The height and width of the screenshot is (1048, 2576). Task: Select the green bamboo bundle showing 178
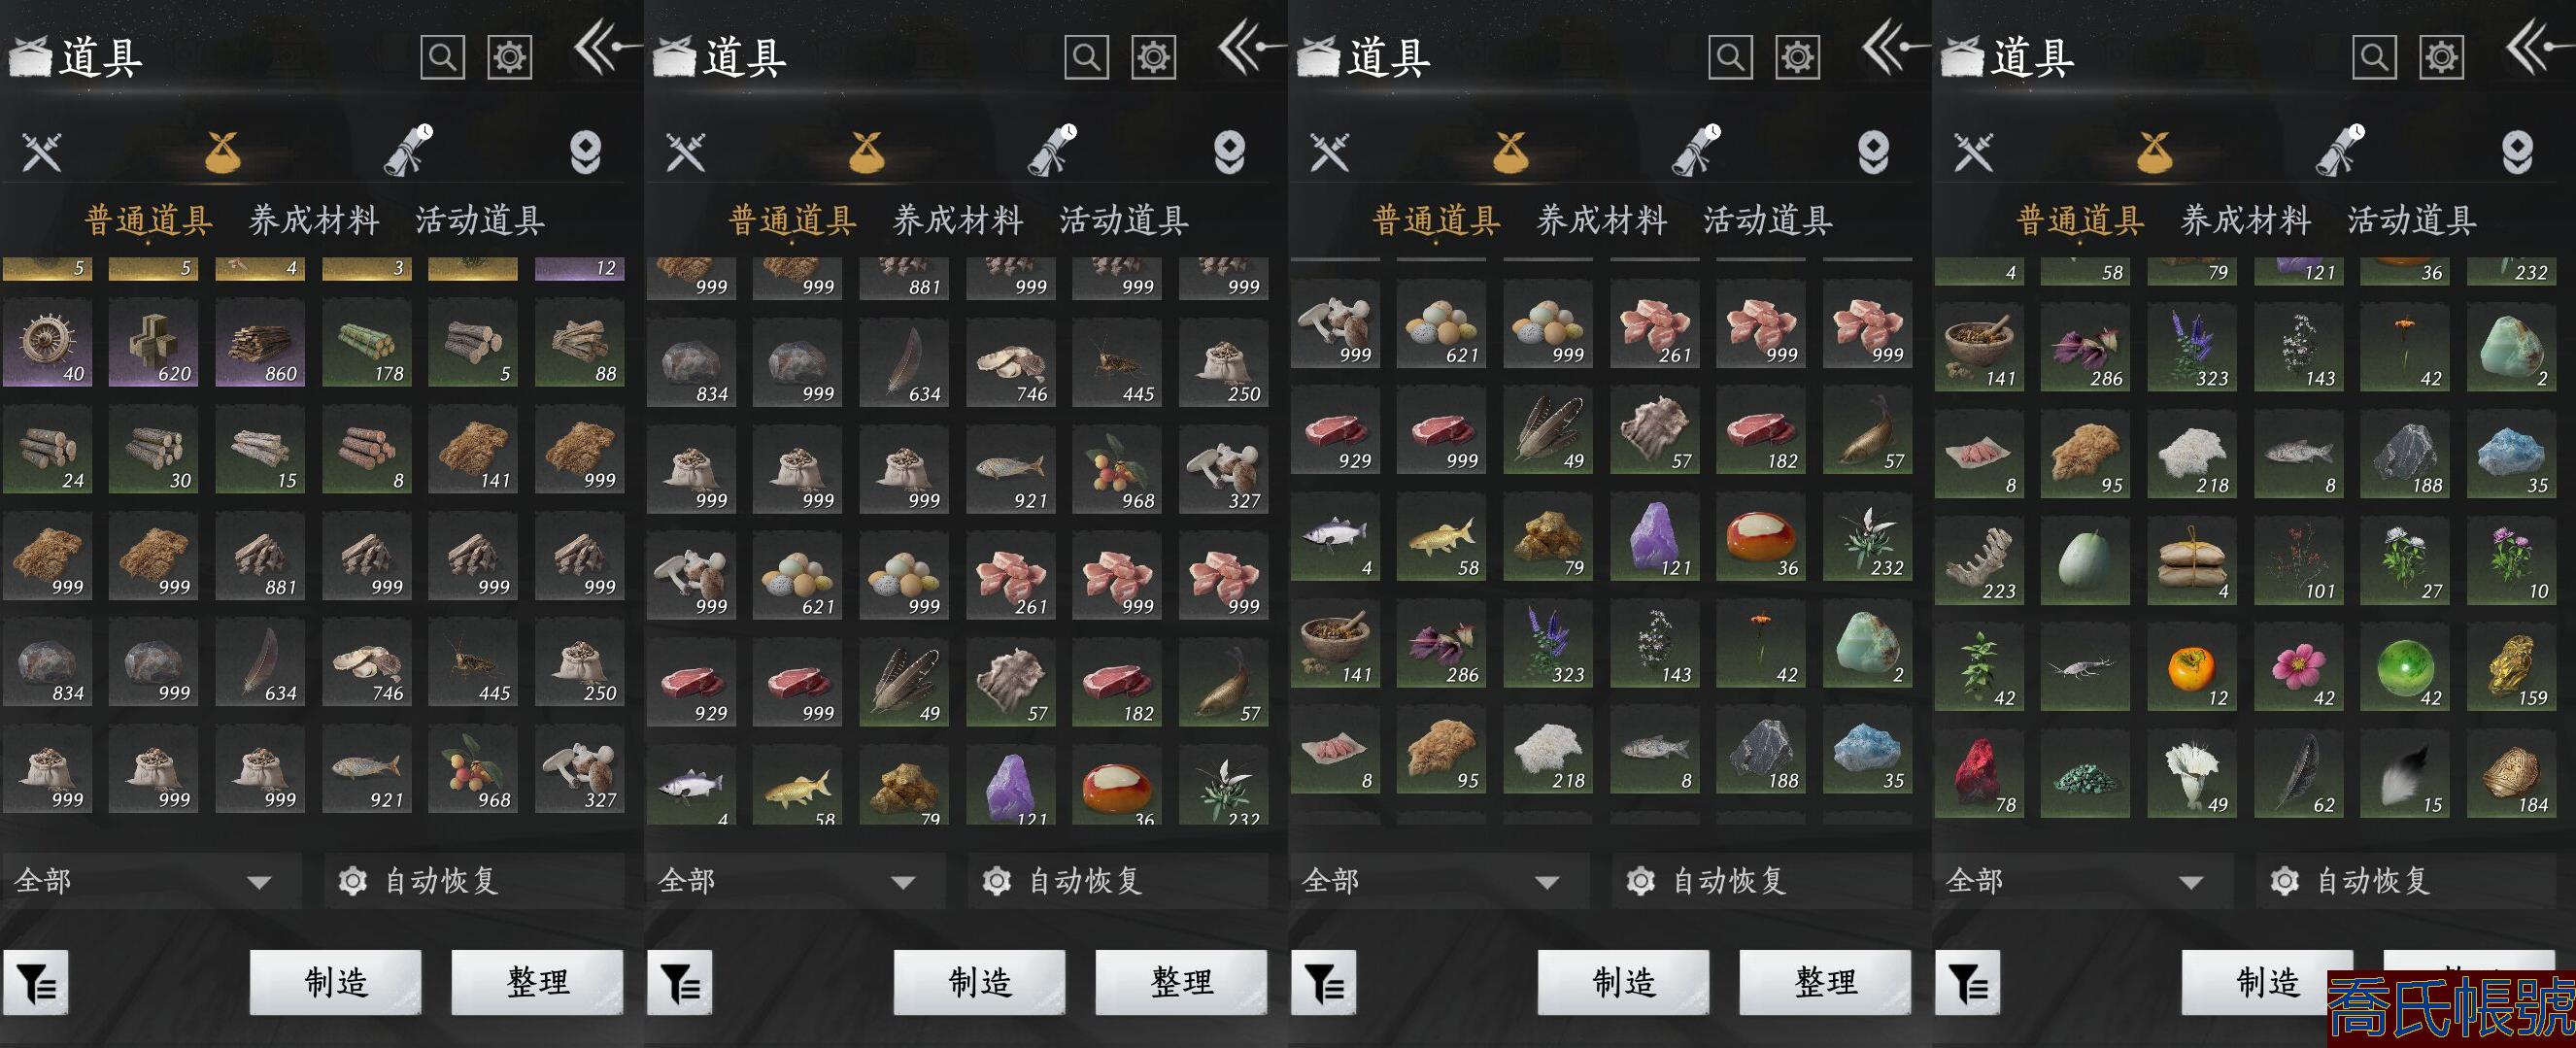(366, 341)
